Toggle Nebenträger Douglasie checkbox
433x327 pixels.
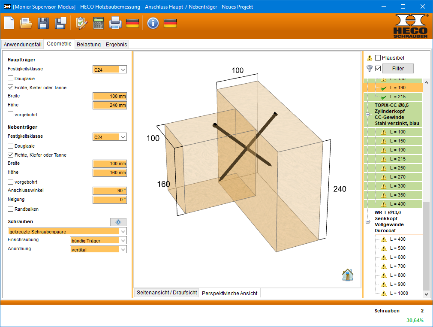click(10, 145)
